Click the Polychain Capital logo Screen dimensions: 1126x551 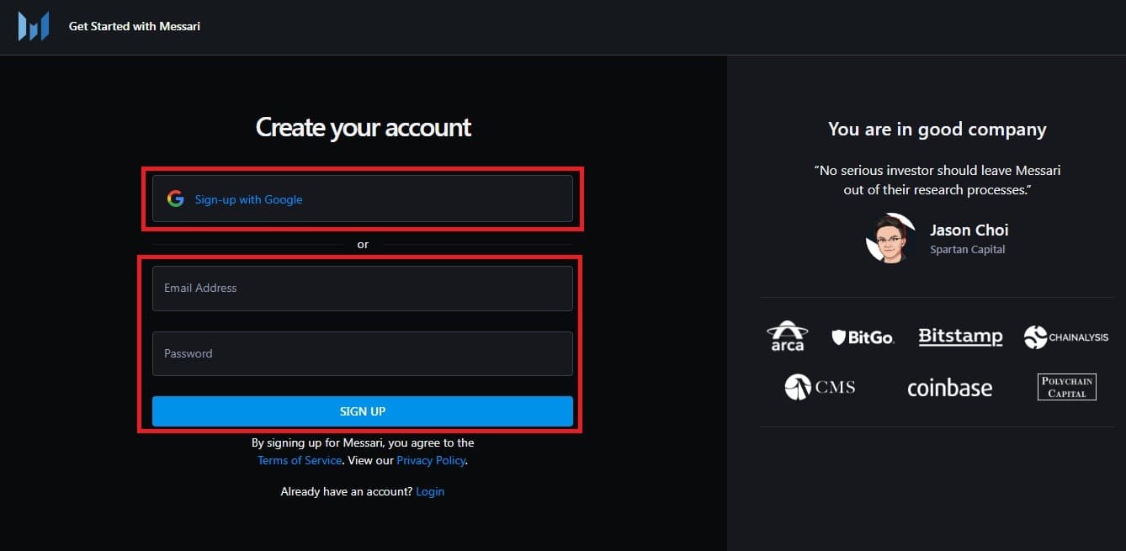(1067, 387)
